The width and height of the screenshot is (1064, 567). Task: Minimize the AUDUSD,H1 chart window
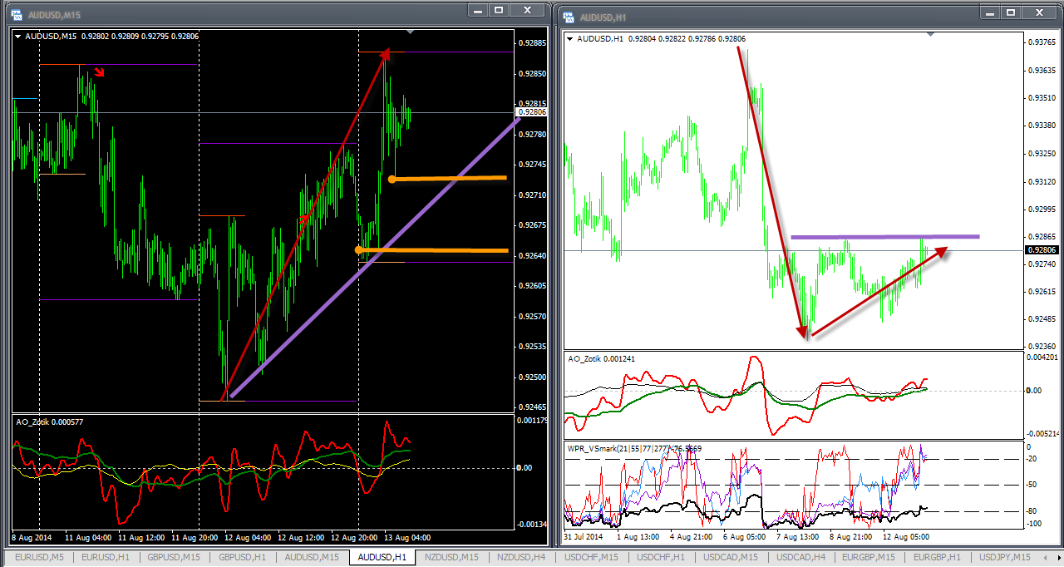987,12
